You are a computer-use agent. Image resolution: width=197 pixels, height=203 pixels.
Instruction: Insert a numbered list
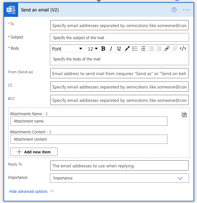(x=143, y=49)
